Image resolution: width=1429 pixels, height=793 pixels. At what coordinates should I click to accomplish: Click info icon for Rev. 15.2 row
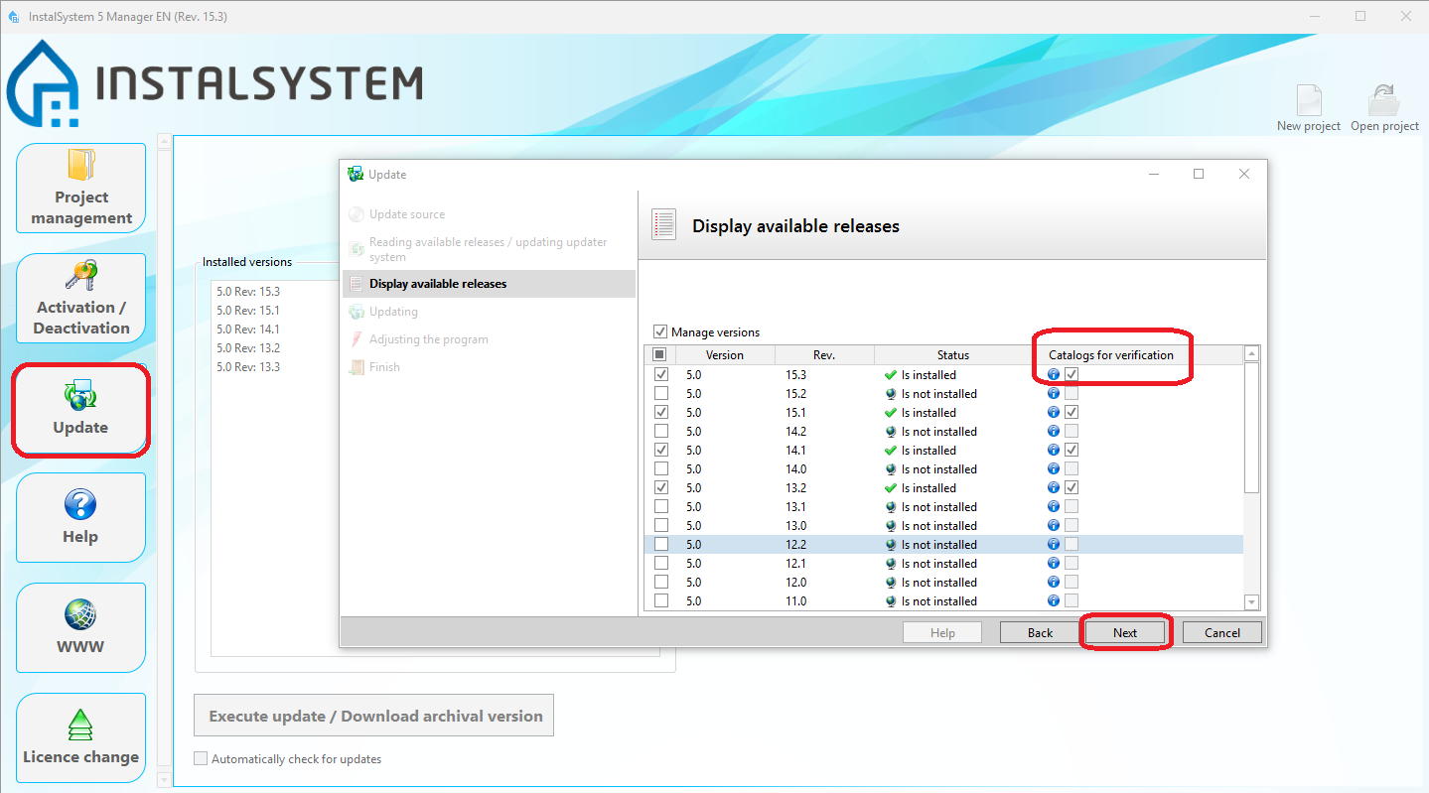pos(1054,394)
